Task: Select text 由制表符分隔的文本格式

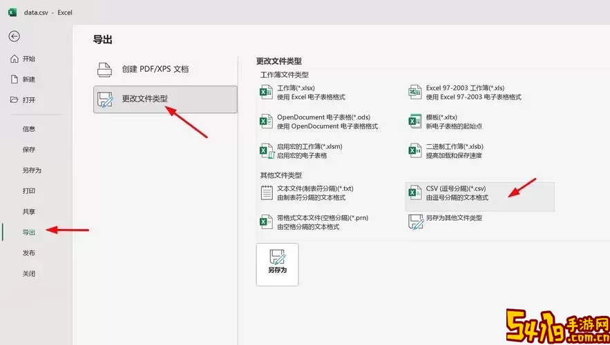Action: coord(312,197)
